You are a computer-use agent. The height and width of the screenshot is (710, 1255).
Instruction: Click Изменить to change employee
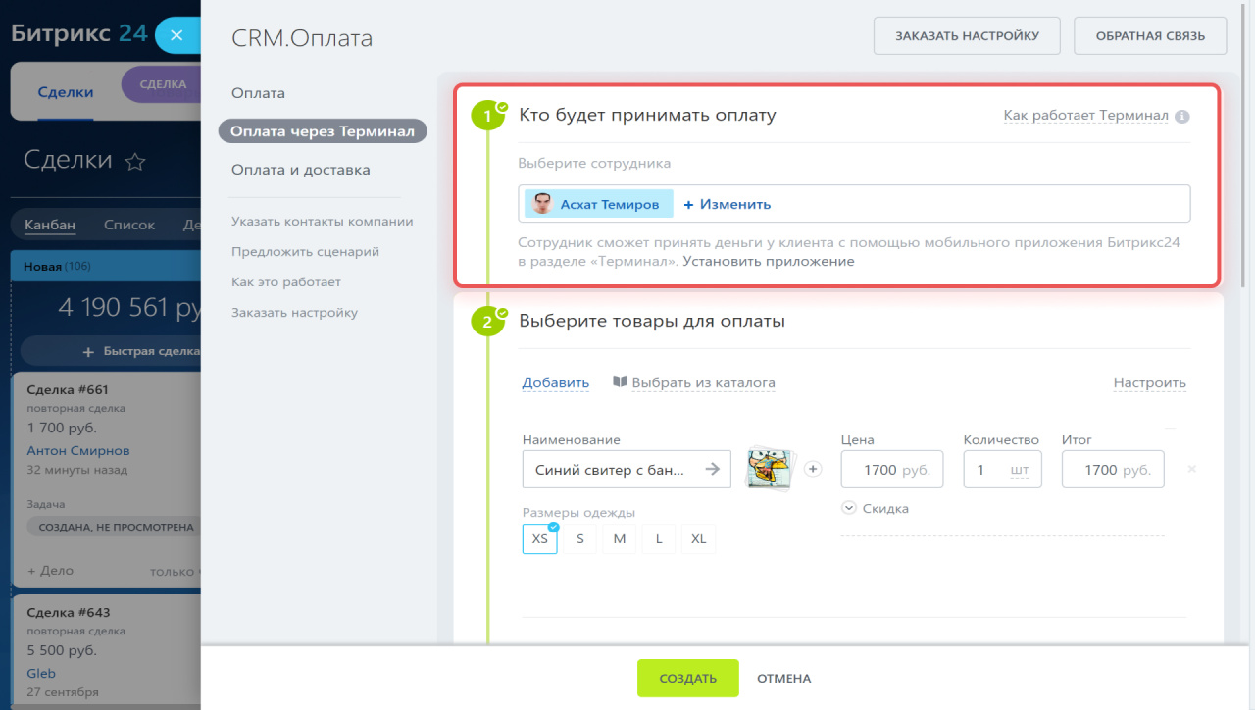pyautogui.click(x=727, y=204)
